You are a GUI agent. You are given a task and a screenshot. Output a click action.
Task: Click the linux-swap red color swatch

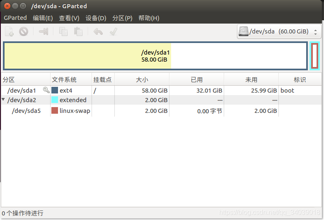click(x=55, y=110)
